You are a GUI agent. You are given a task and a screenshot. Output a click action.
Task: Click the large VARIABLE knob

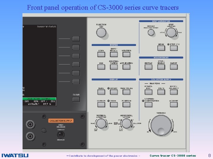tap(161, 125)
